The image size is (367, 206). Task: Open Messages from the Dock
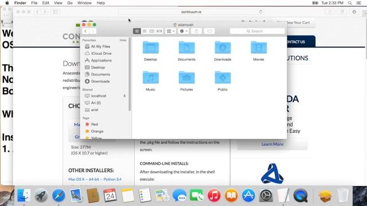[179, 195]
